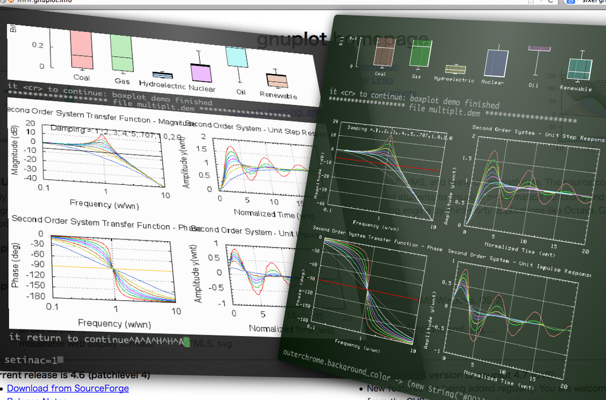Click 'file multiplt.dem' text in the left terminal

[154, 105]
